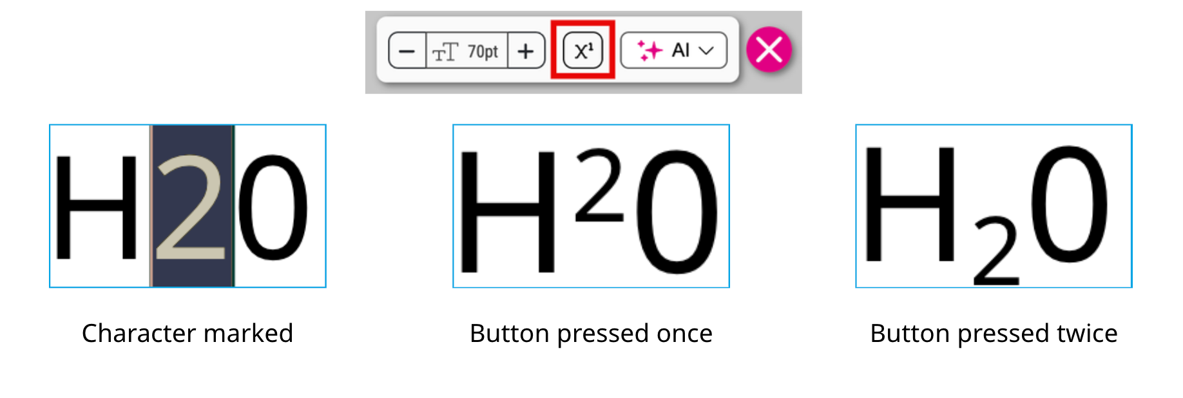Click the 70pt font size value
Viewport: 1183px width, 398px height.
pyautogui.click(x=483, y=51)
